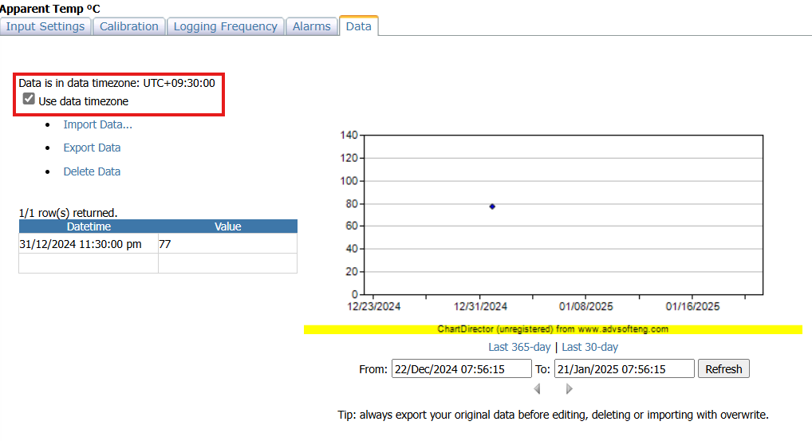Click the Export Data link
The image size is (812, 441).
pyautogui.click(x=92, y=148)
